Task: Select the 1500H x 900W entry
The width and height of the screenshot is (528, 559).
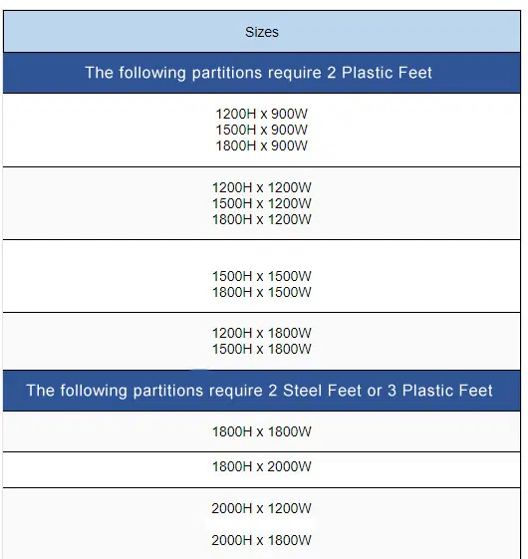Action: pos(261,130)
